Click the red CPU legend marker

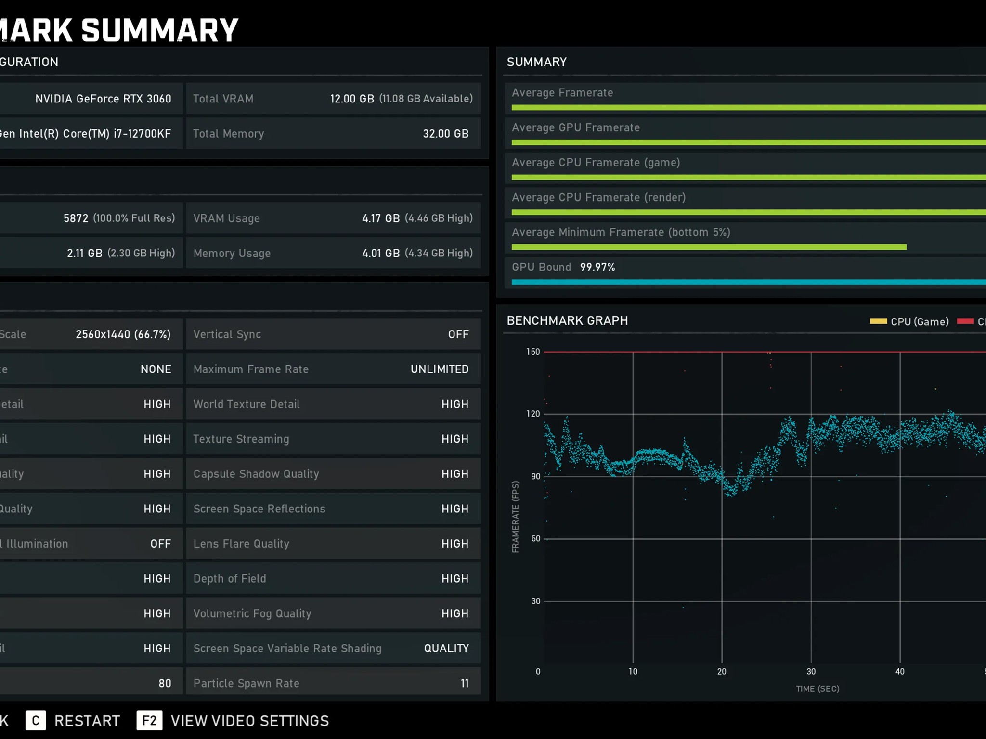(965, 321)
